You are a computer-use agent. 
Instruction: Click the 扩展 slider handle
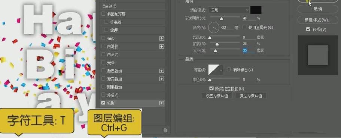pyautogui.click(x=217, y=44)
